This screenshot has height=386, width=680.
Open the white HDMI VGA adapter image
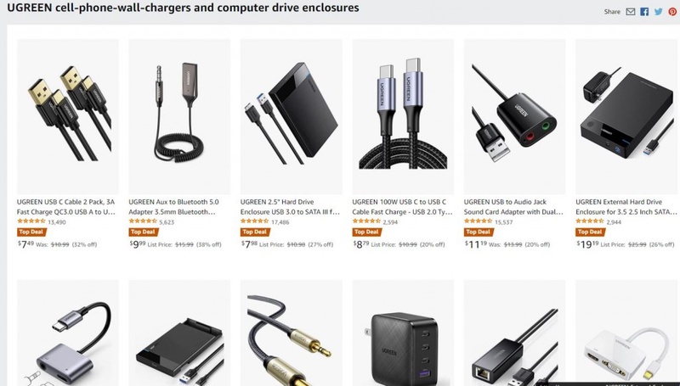[626, 333]
